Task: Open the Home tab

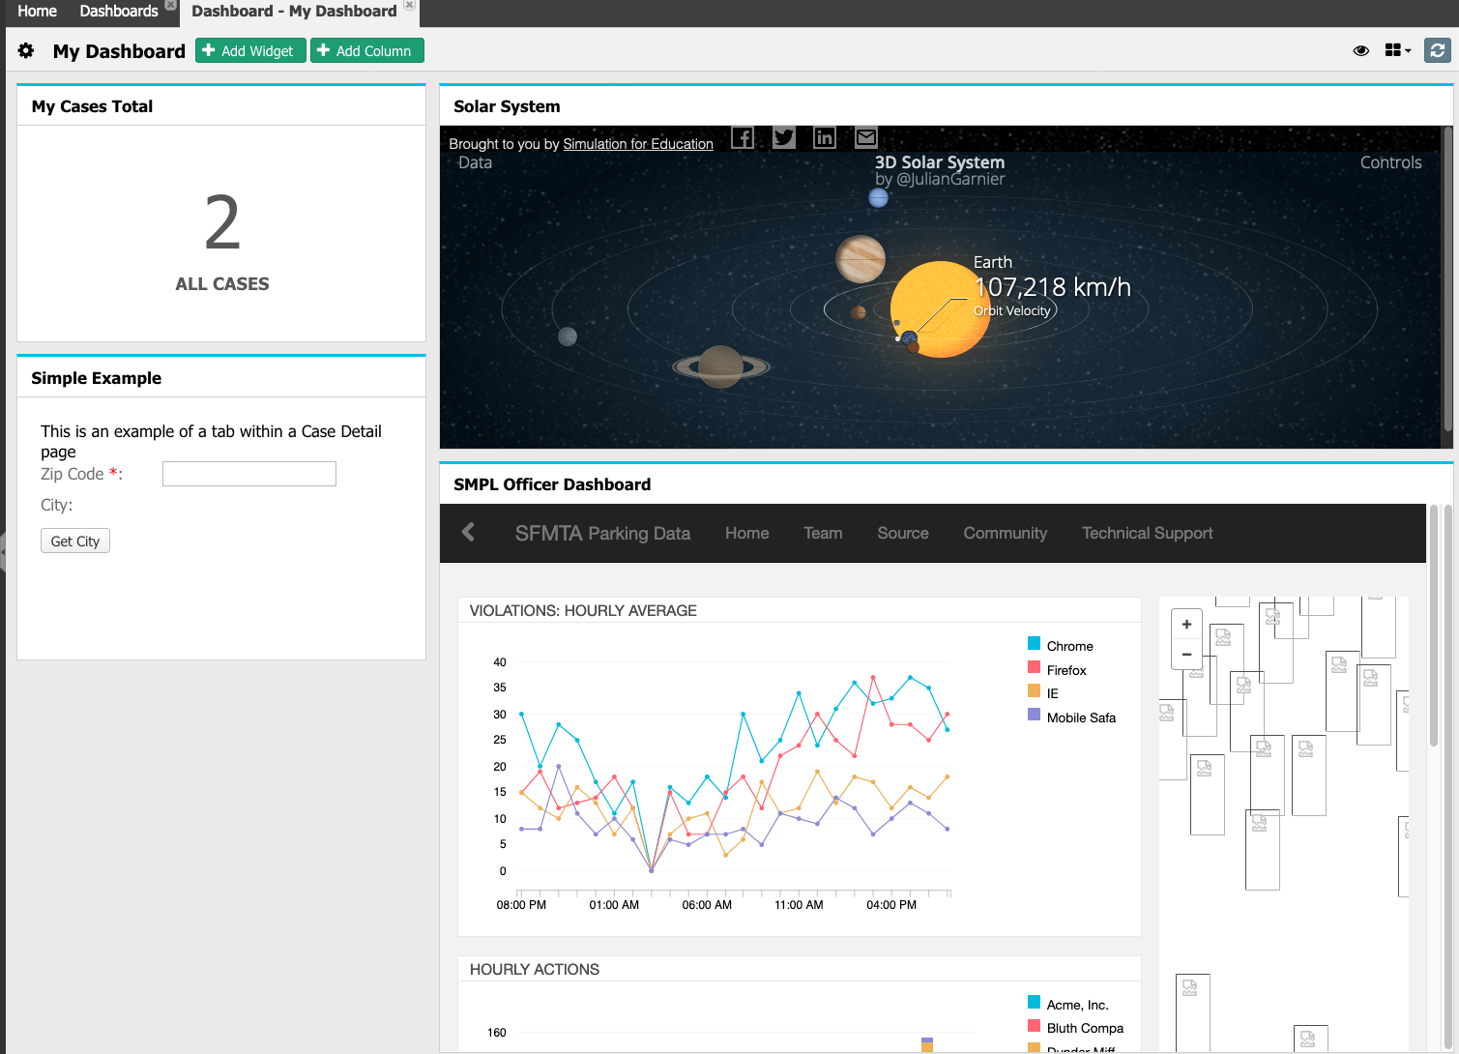Action: coord(37,12)
